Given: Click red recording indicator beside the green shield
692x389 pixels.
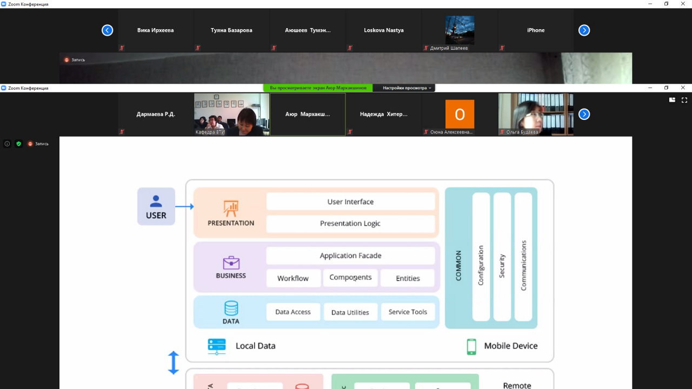Looking at the screenshot, I should pyautogui.click(x=31, y=144).
